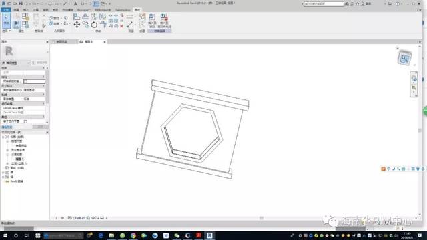Activate the Move tool with four arrows
Image resolution: width=427 pixels, height=240 pixels.
pos(77,25)
